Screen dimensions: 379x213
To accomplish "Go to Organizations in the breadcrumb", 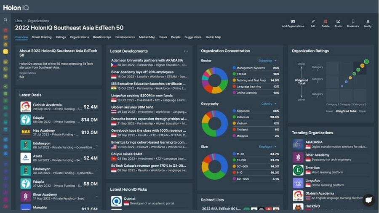I will 38,21.
